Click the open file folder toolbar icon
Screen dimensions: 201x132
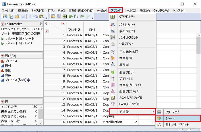point(17,16)
